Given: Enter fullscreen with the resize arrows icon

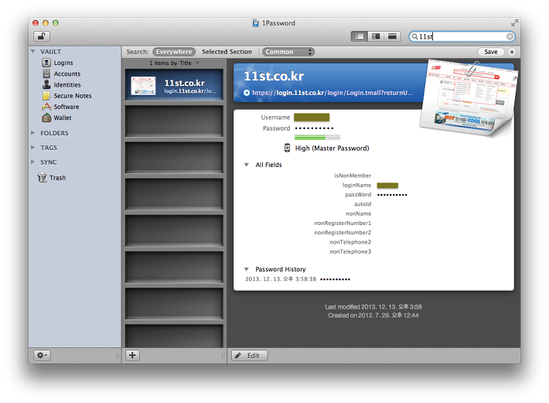Looking at the screenshot, I should [x=514, y=23].
